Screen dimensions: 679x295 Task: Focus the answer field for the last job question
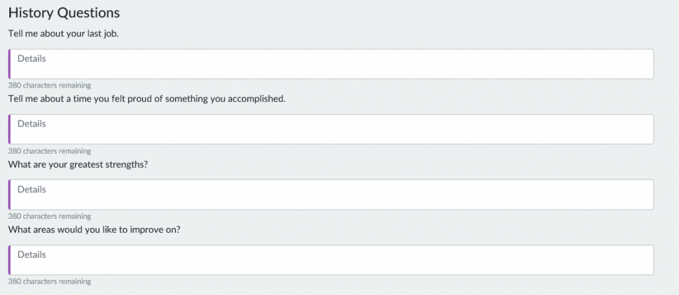point(332,64)
